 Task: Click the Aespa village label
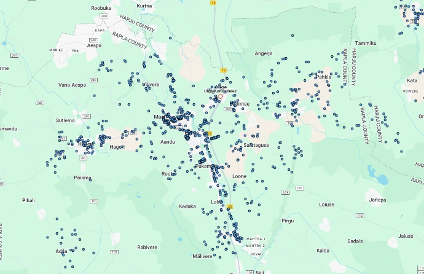(94, 45)
